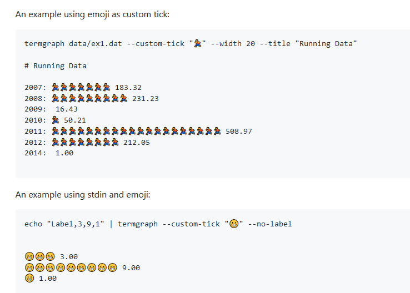The image size is (410, 293).
Task: Click the 'data/ex1.dat' file path text
Action: tap(96, 44)
